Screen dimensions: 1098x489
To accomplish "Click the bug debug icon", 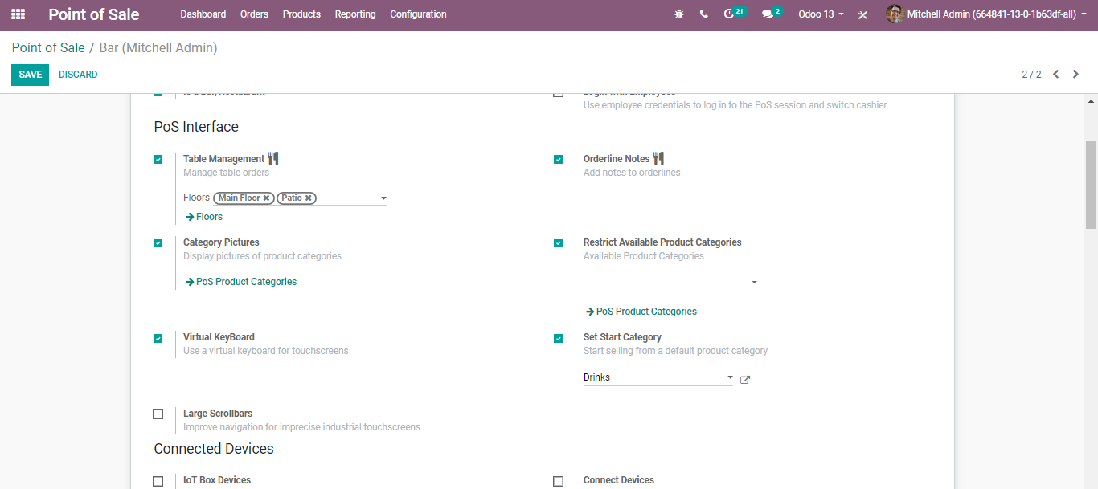I will coord(679,14).
